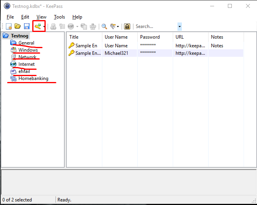The height and width of the screenshot is (205, 257).
Task: Click the KeePass lock icon in title bar
Action: click(7, 6)
